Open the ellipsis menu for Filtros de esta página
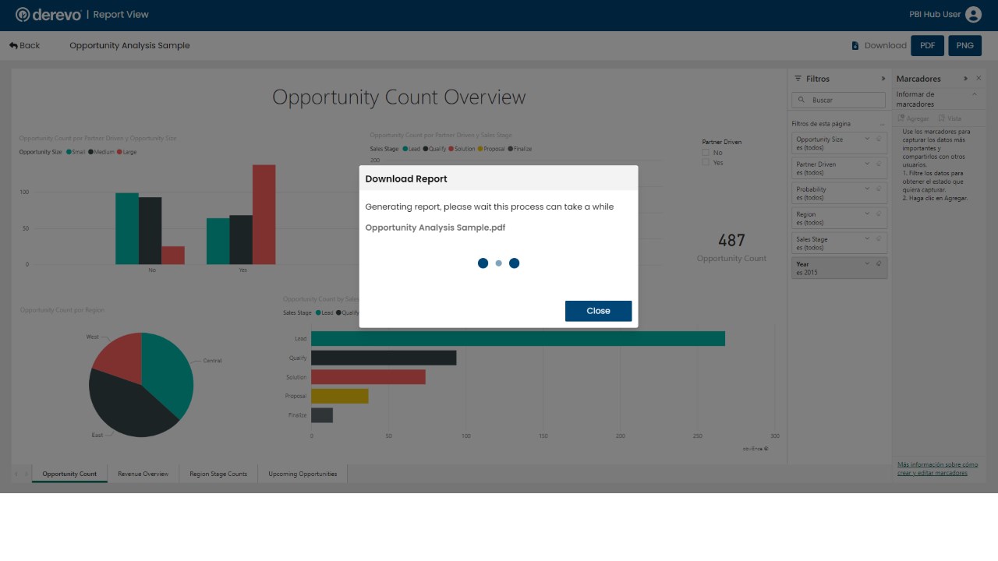This screenshot has height=561, width=998. pos(883,124)
